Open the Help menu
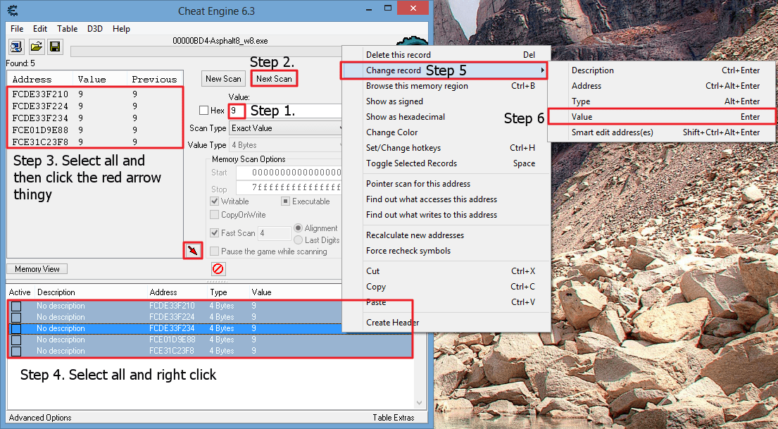Screen dimensions: 778x429 pos(121,29)
